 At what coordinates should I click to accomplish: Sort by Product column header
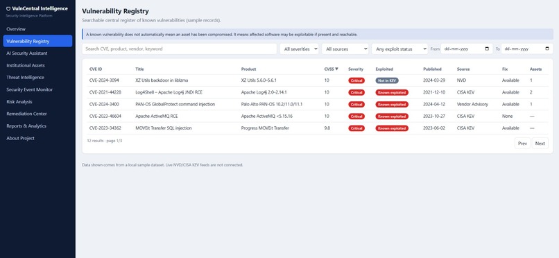(248, 69)
